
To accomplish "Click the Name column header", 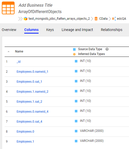I will pyautogui.click(x=19, y=51).
